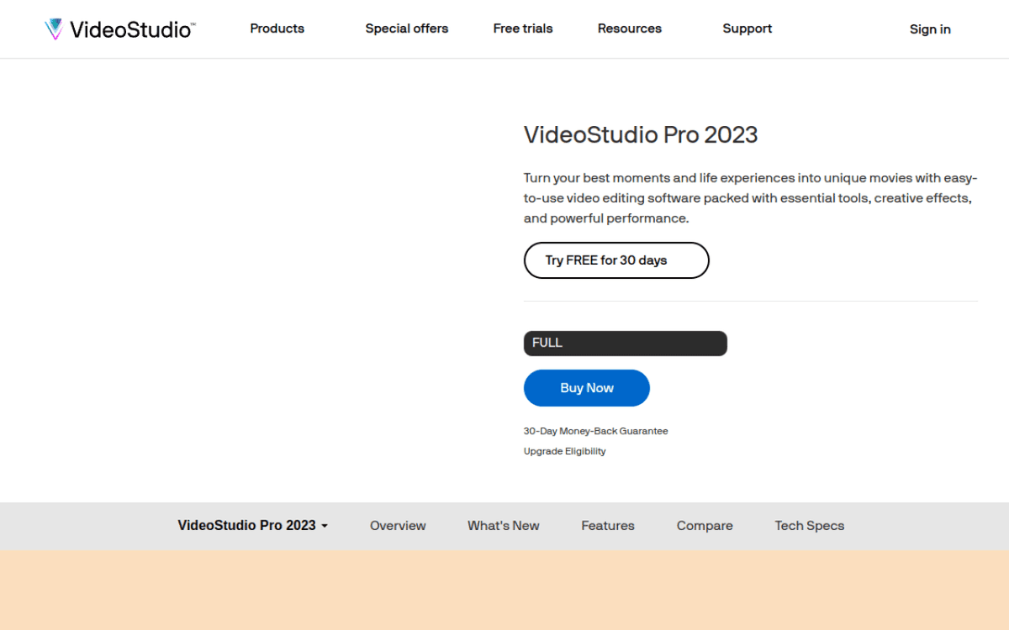The width and height of the screenshot is (1009, 630).
Task: Open the 30-Day Money-Back Guarantee details
Action: click(x=595, y=430)
